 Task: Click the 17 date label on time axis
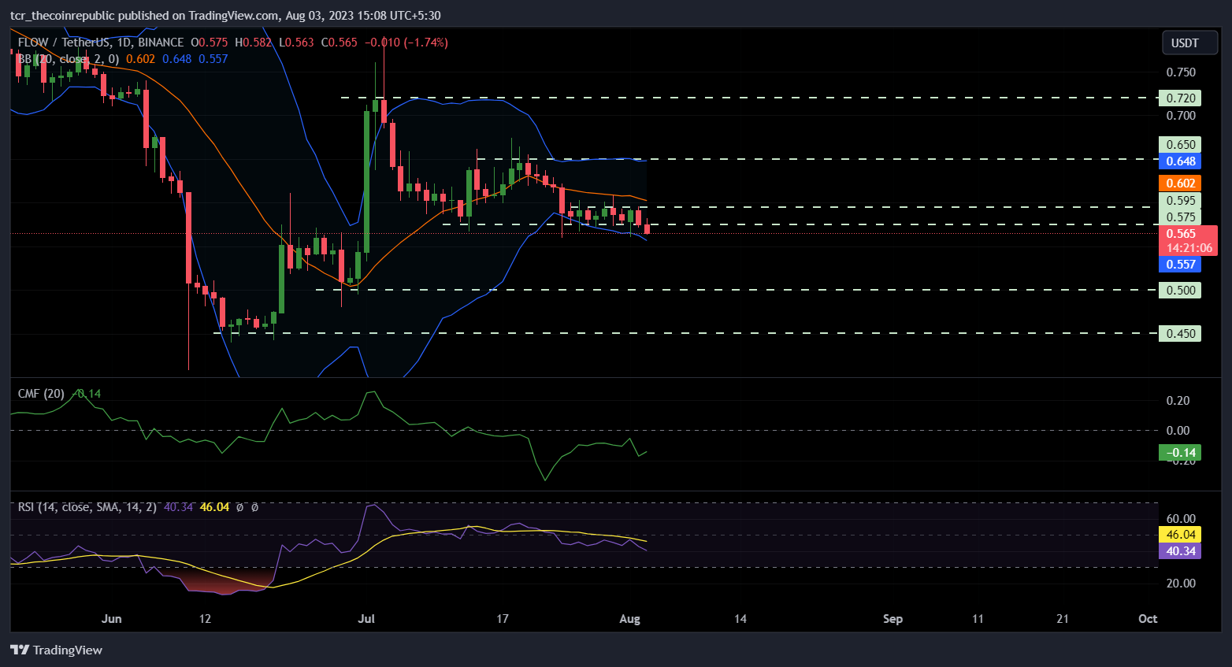[x=503, y=619]
